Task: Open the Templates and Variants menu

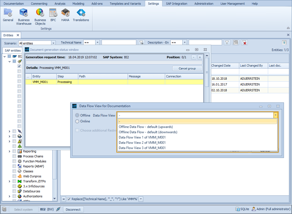Action: [125, 3]
